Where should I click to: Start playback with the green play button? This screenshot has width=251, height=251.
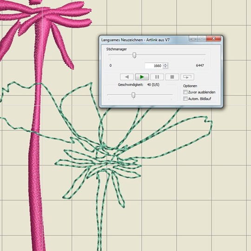142,77
